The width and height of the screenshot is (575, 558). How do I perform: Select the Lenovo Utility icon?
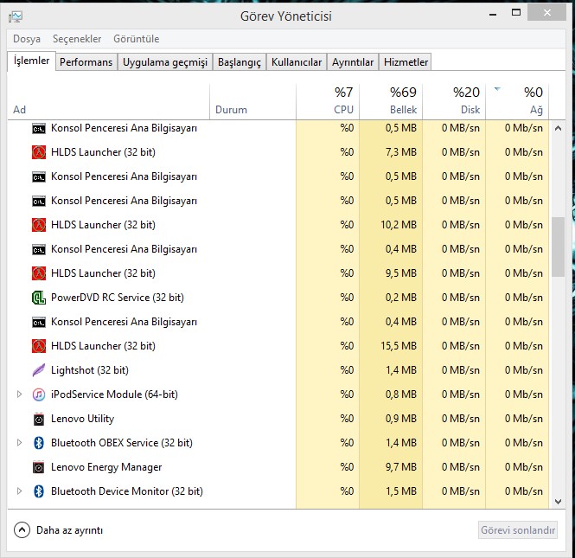click(x=38, y=419)
